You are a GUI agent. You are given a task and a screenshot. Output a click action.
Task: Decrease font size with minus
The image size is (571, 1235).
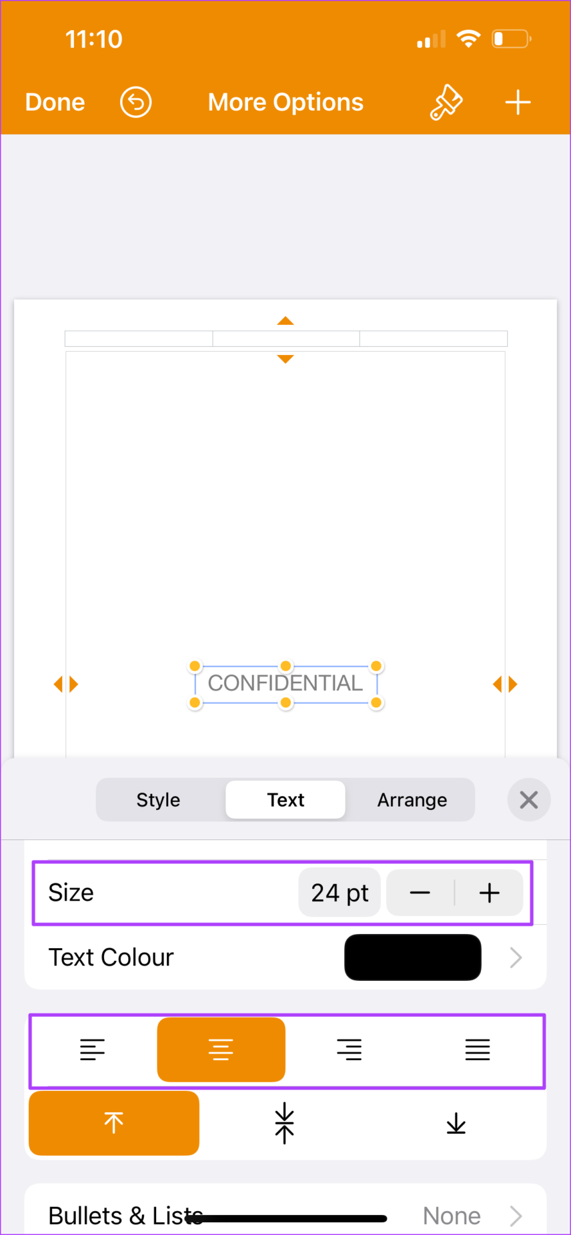point(420,893)
